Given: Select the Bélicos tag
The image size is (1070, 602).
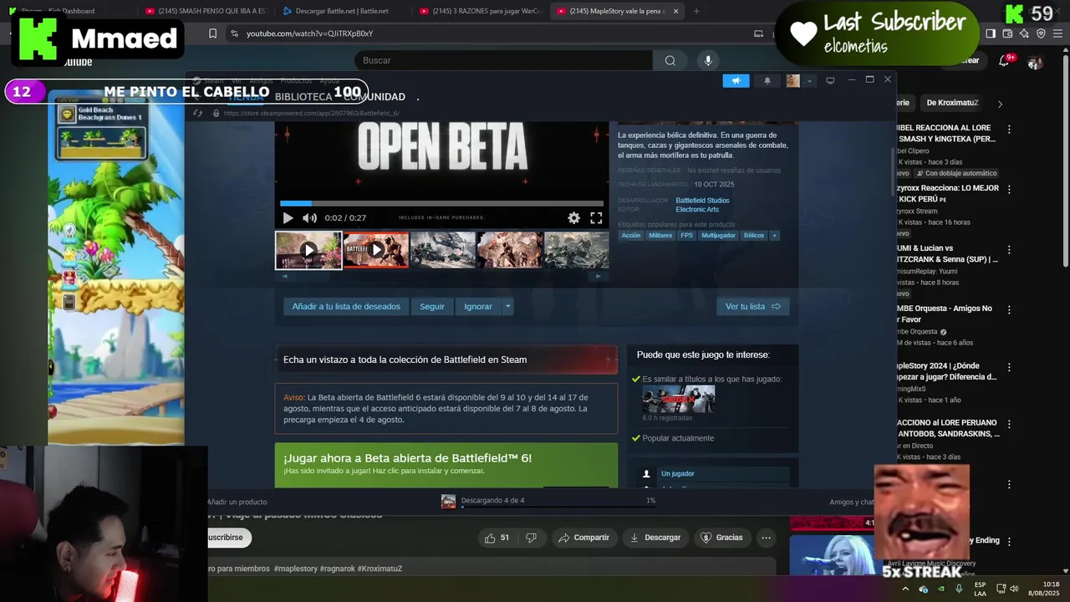Looking at the screenshot, I should [x=754, y=236].
